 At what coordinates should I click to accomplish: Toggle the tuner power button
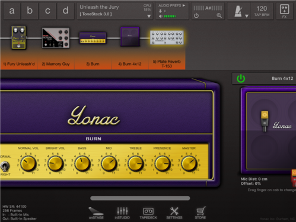[196, 15]
